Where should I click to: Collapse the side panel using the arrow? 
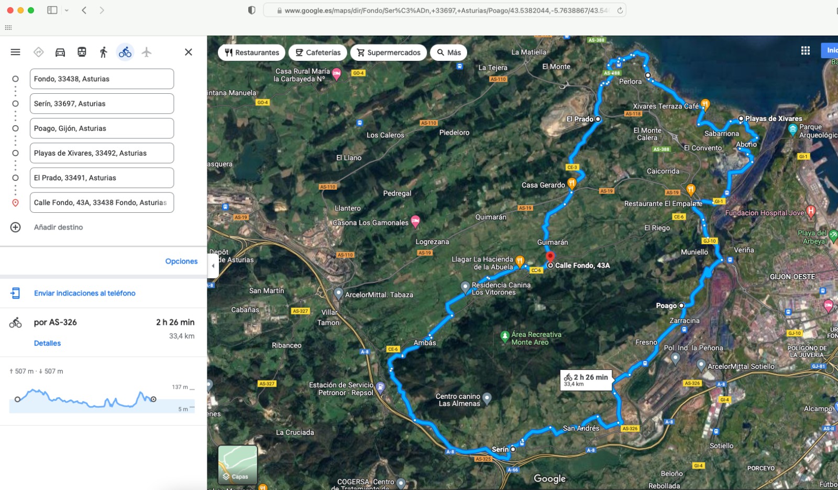[x=213, y=266]
